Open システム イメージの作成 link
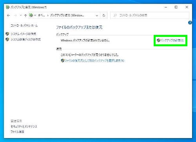The width and height of the screenshot is (196, 142). pos(24,34)
